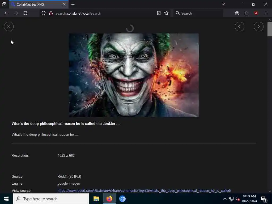The width and height of the screenshot is (272, 204).
Task: Show the next image result
Action: pos(258,27)
